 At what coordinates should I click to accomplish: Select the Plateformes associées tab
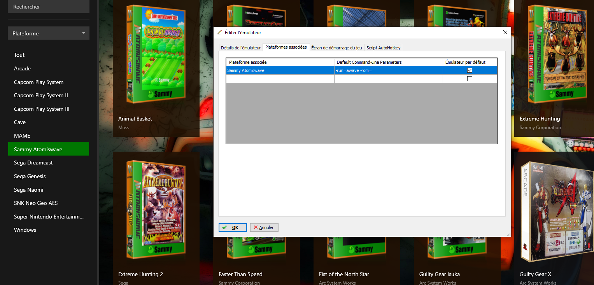coord(286,47)
